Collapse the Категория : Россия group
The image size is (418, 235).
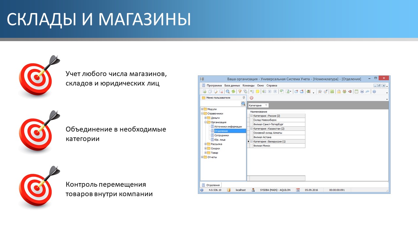coord(251,116)
